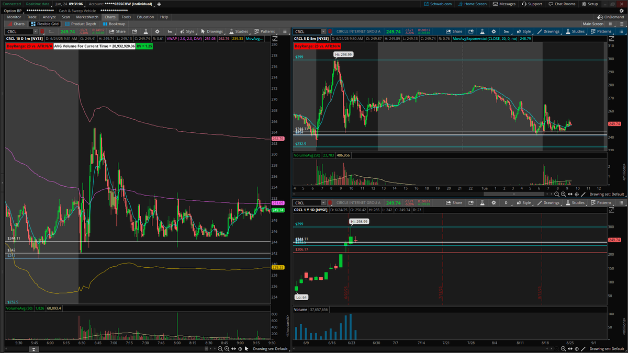This screenshot has width=628, height=353.
Task: Open the settings gear in the 5m chart toolbar
Action: pos(494,31)
